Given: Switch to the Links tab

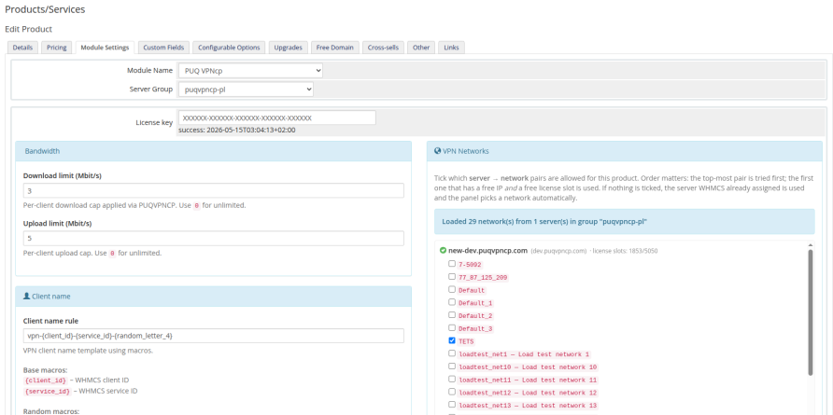Looking at the screenshot, I should (452, 48).
